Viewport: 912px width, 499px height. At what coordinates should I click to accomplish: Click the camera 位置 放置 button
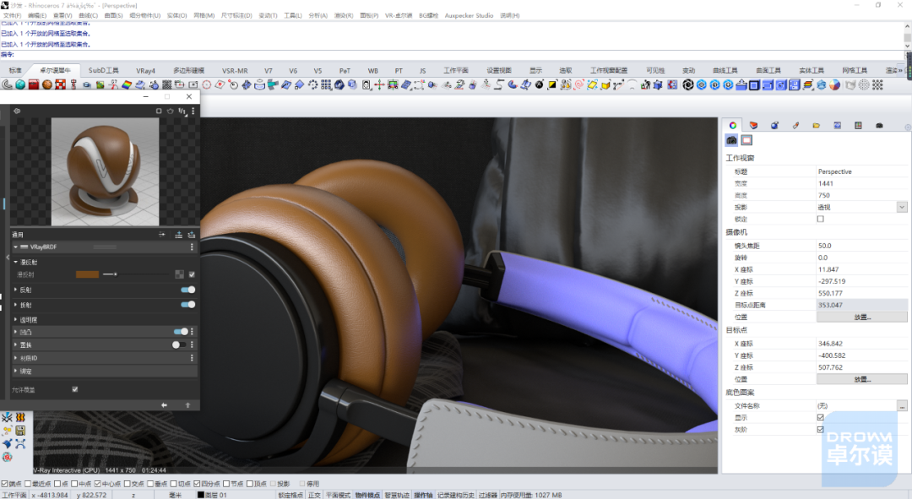(x=862, y=317)
